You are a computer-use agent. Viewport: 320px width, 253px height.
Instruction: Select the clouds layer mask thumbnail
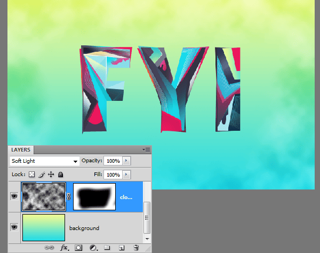pyautogui.click(x=94, y=196)
